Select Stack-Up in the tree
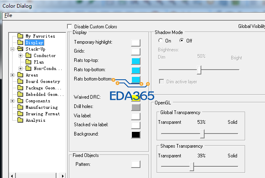 (35, 49)
